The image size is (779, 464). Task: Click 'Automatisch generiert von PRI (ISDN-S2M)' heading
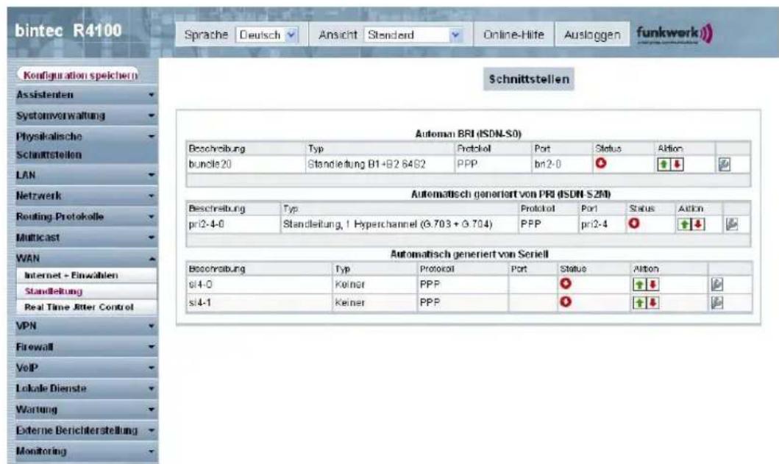point(511,194)
